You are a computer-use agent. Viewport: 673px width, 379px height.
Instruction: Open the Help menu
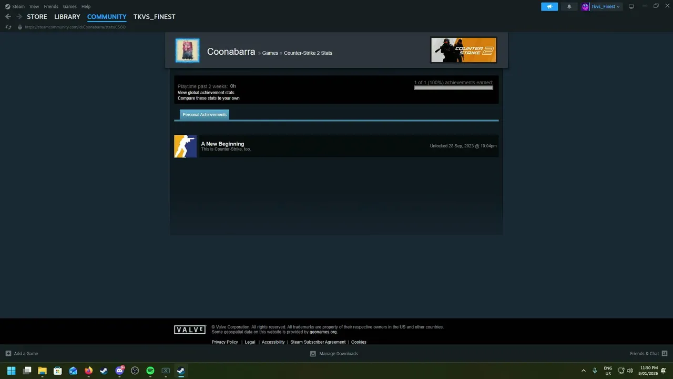pos(86,6)
